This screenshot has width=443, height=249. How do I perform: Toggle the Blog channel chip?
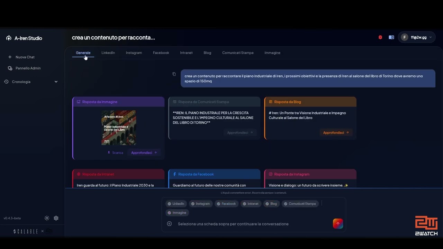271,204
